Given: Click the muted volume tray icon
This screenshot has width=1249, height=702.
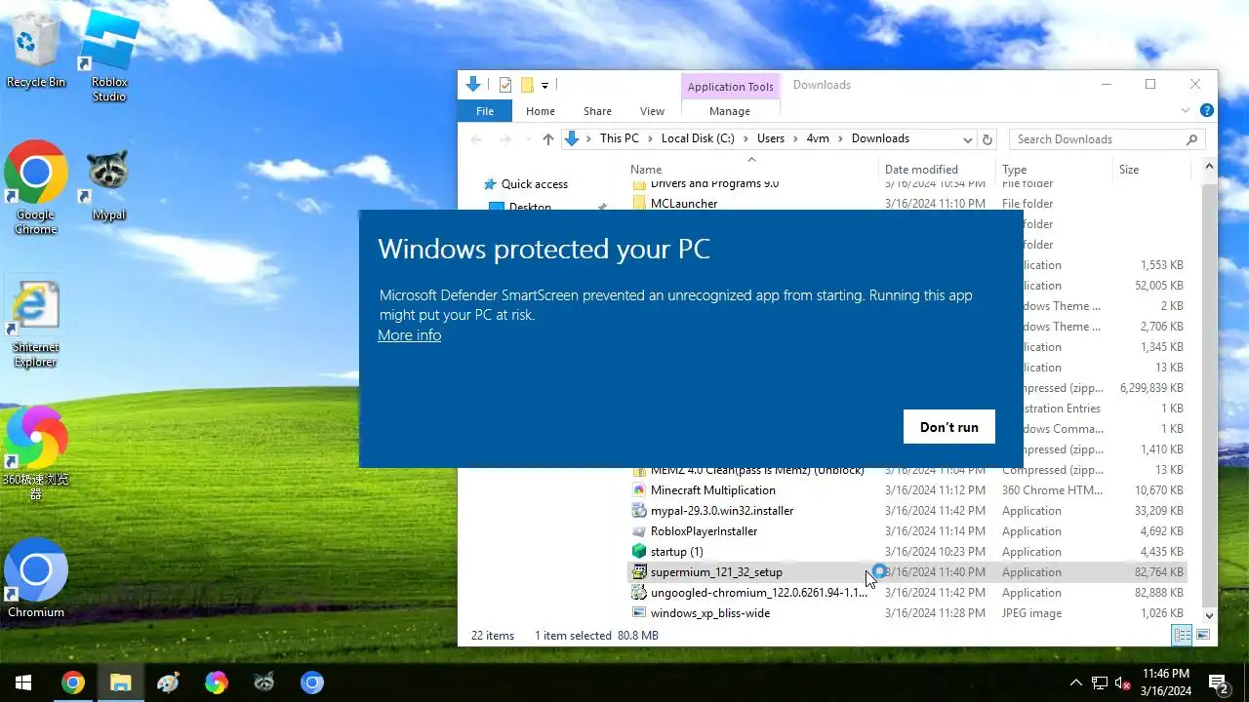Looking at the screenshot, I should [1123, 682].
